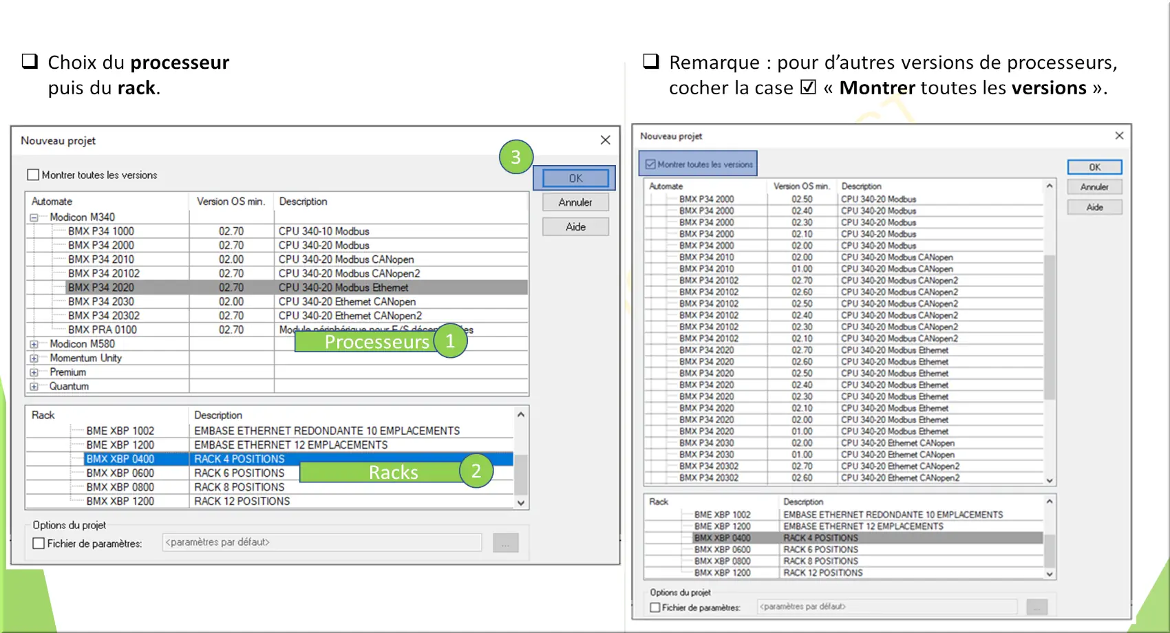Click processor list scroll down arrow, right dialog
The height and width of the screenshot is (633, 1170).
tap(1050, 480)
